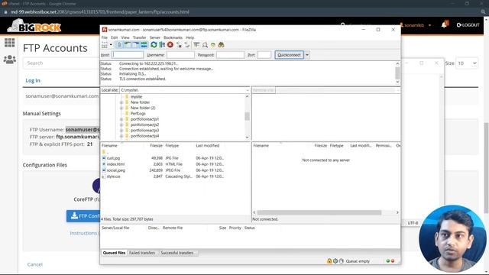Click the Password input field
This screenshot has width=489, height=275.
coord(230,55)
